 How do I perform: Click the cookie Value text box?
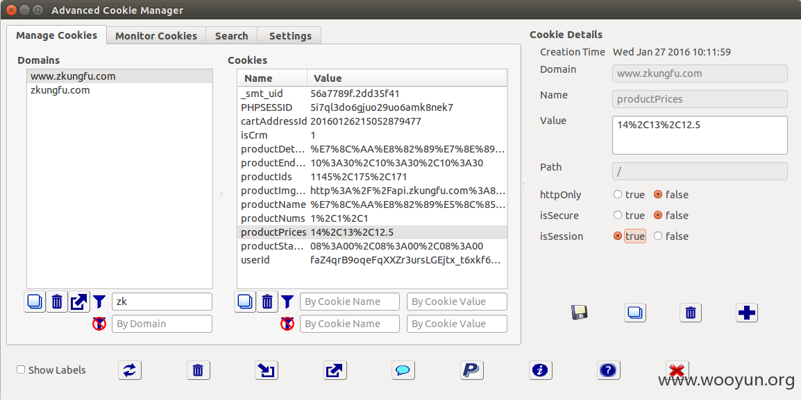[700, 135]
